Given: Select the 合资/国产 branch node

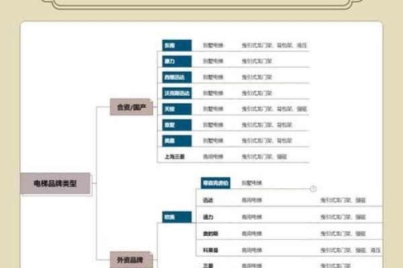Looking at the screenshot, I should pyautogui.click(x=132, y=107).
